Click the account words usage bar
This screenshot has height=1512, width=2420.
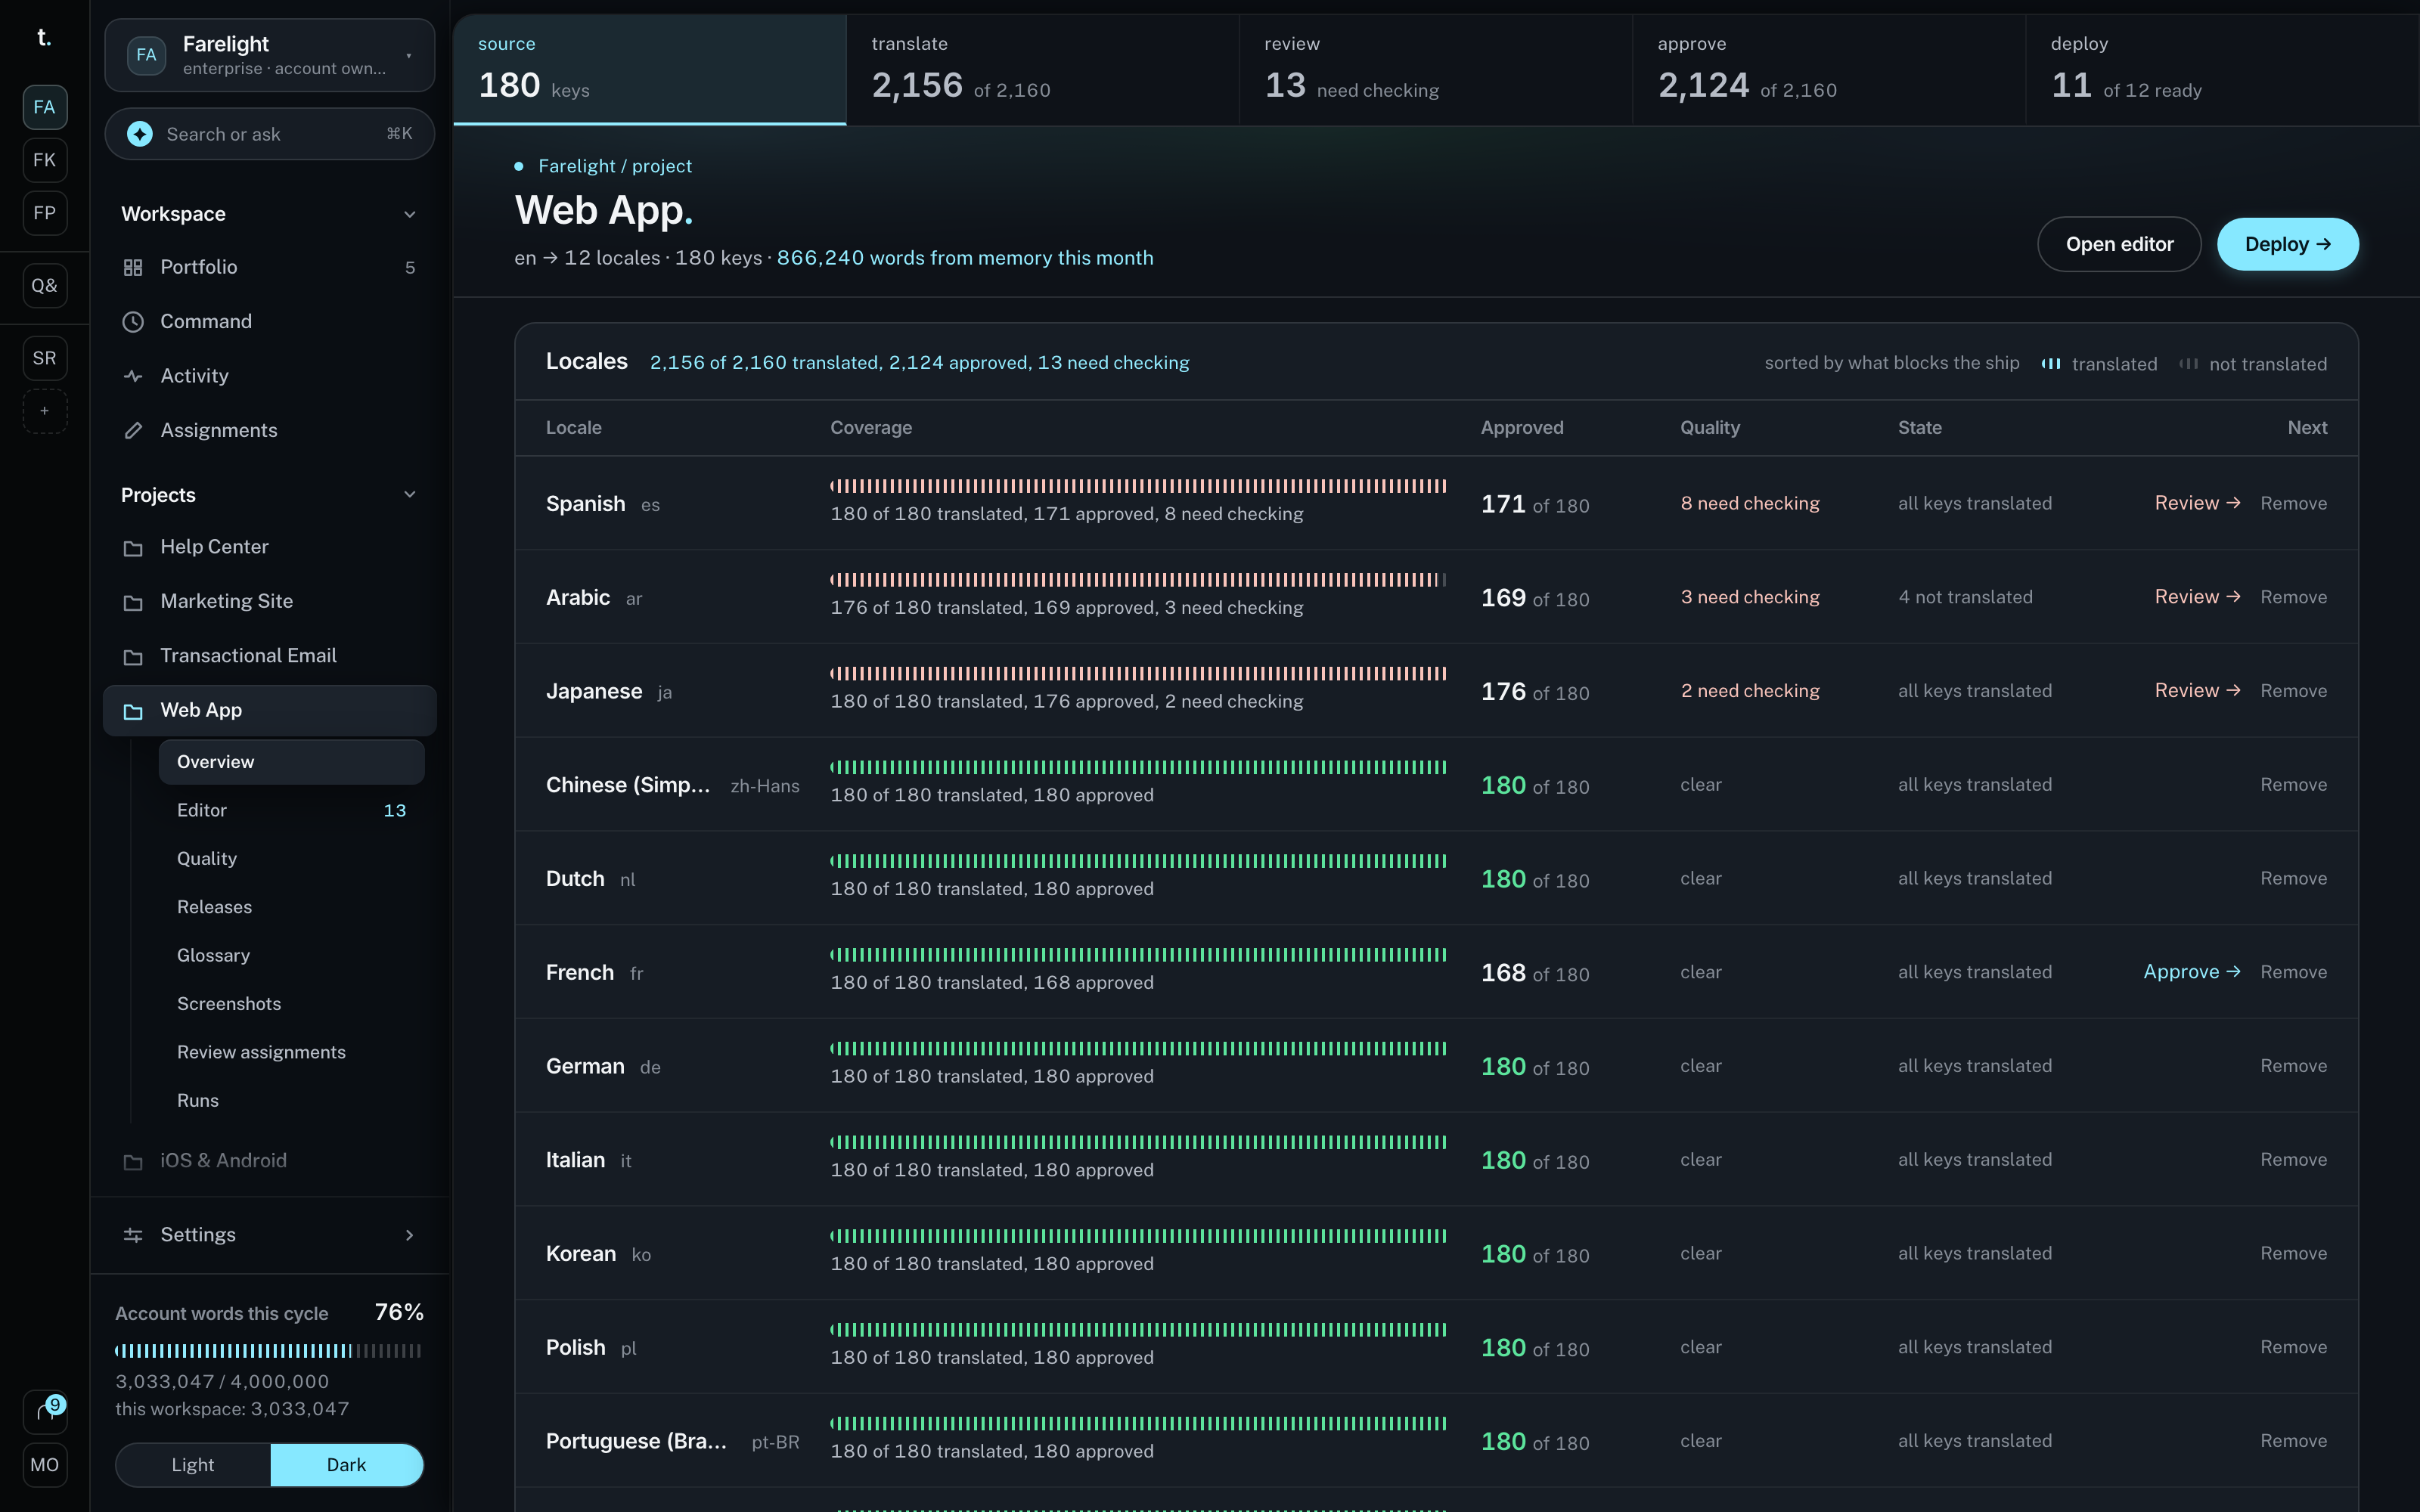tap(268, 1351)
